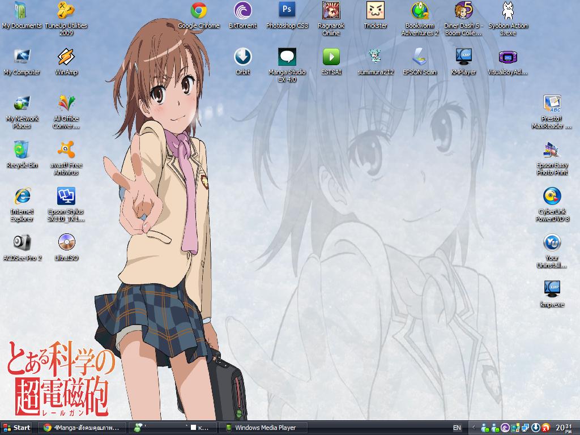Select the Epson Stylus SX110 icon
Screen dimensions: 580x435
tap(66, 204)
